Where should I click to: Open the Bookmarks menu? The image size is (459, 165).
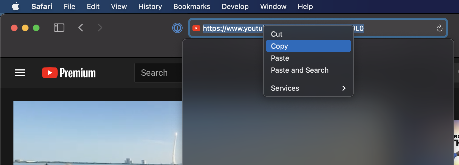click(x=192, y=6)
